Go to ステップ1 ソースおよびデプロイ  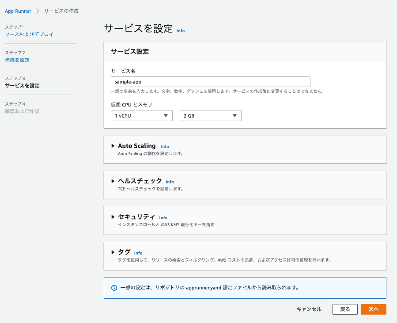pos(30,34)
